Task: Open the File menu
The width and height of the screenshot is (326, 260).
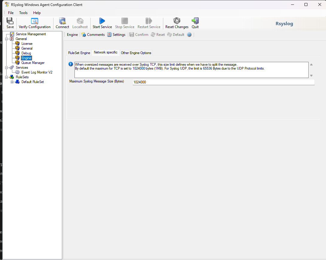Action: (11, 13)
